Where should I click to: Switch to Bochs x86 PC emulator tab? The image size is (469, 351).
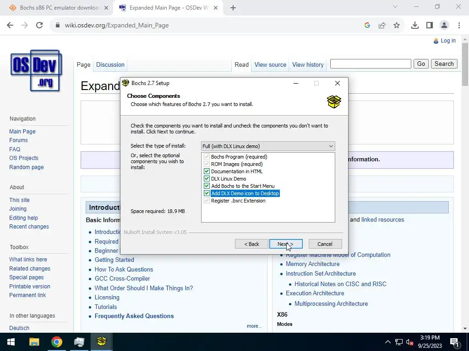point(59,8)
